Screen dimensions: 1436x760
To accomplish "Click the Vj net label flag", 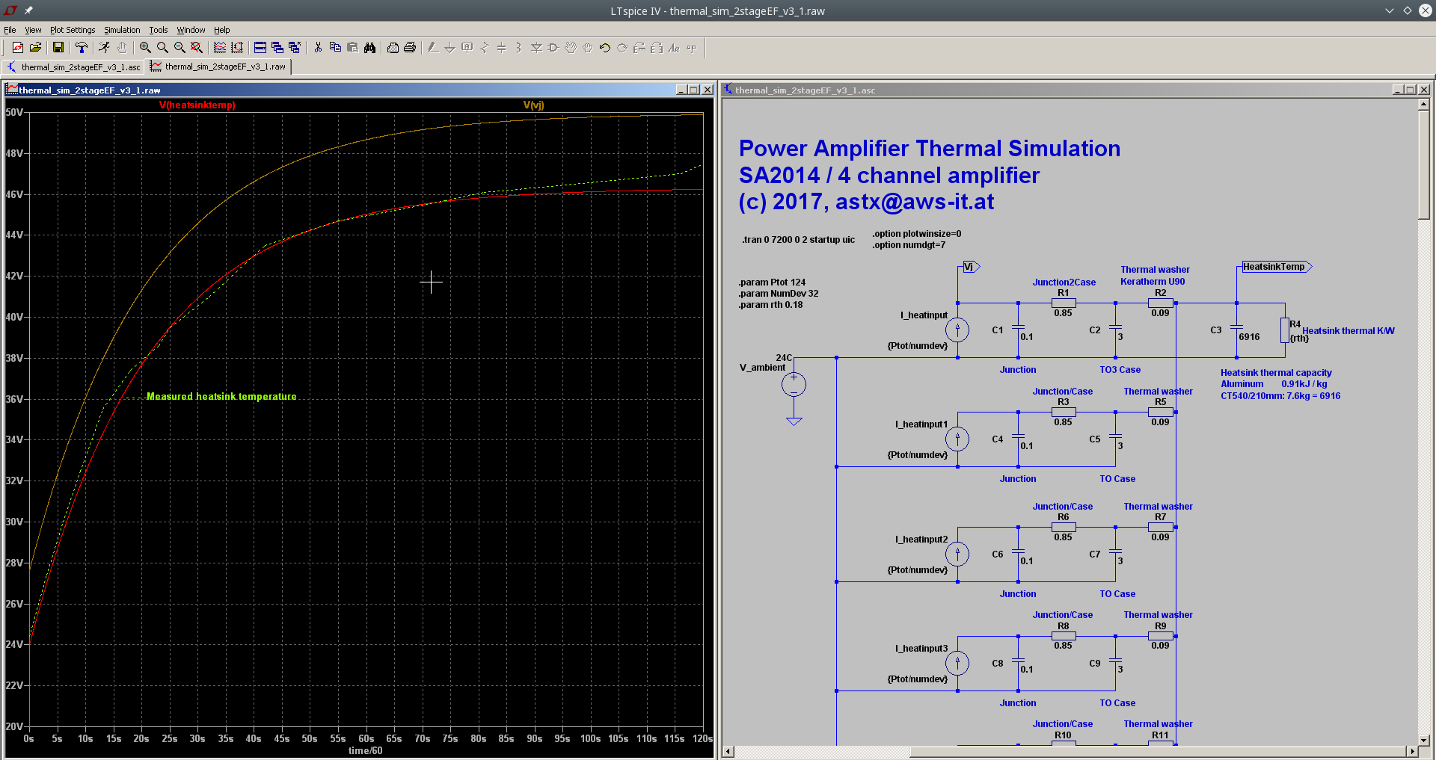I will tap(970, 267).
